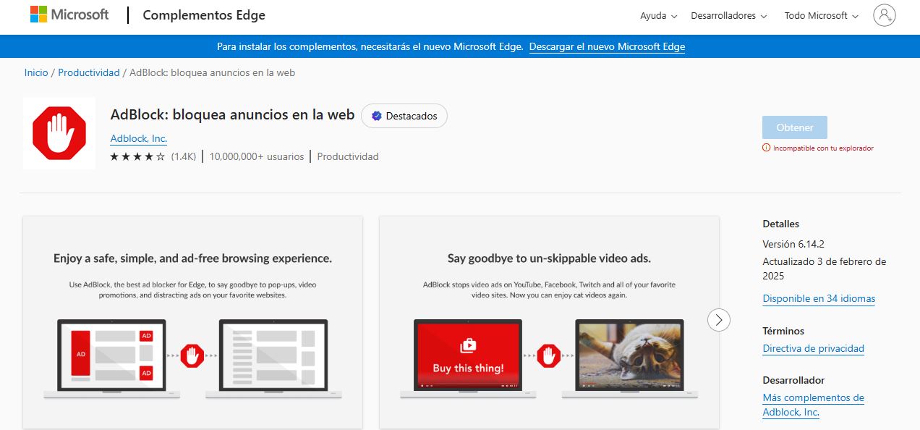Open the account profile icon

tap(884, 14)
